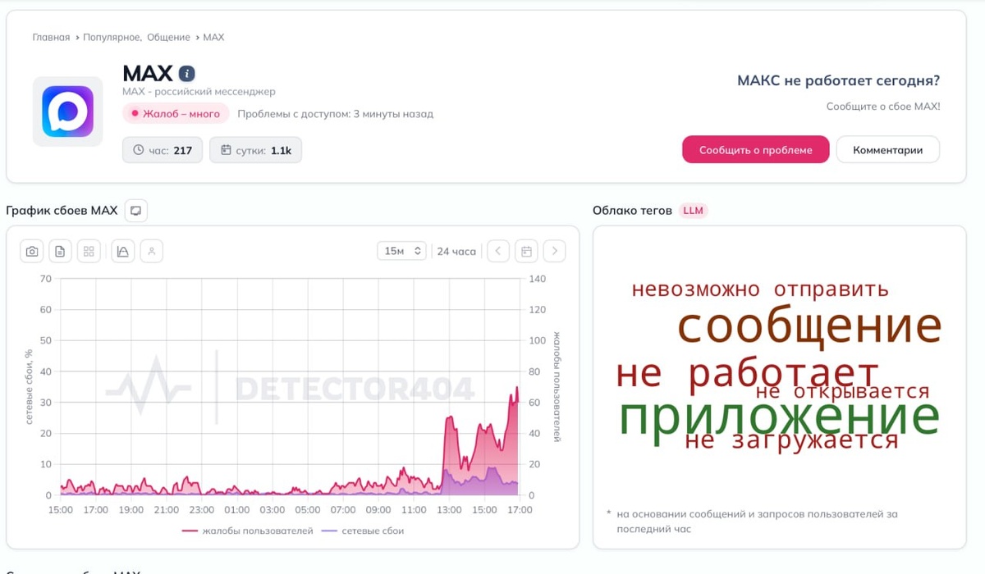
Task: Click the LLM badge near Облако тегов
Action: (694, 211)
